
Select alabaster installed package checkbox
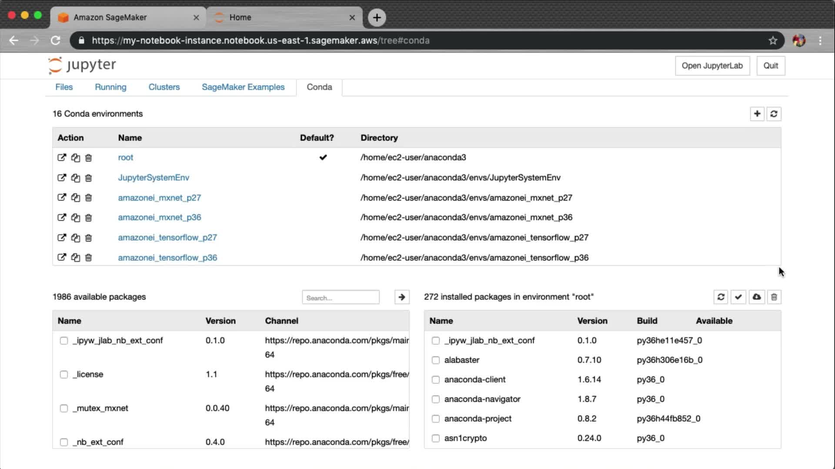point(436,360)
